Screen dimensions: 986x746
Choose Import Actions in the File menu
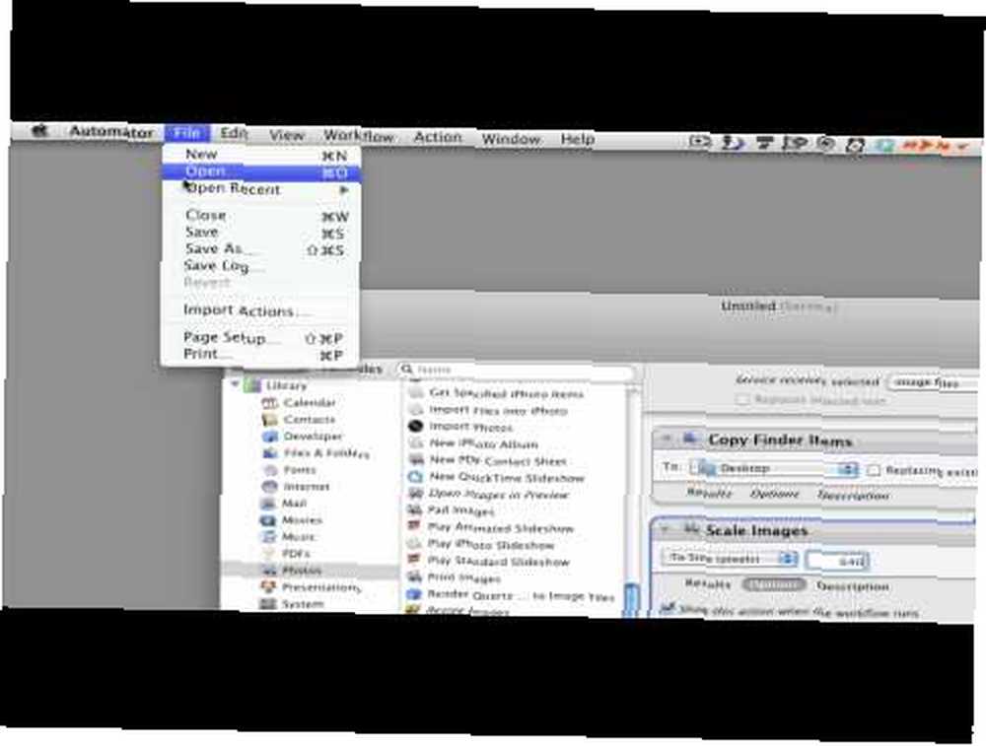pyautogui.click(x=261, y=310)
